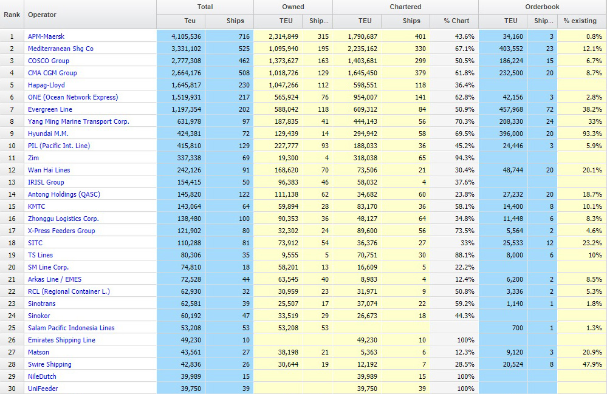Viewport: 607px width, 394px height.
Task: Sort by the Chartered TEU column header
Action: pyautogui.click(x=357, y=21)
